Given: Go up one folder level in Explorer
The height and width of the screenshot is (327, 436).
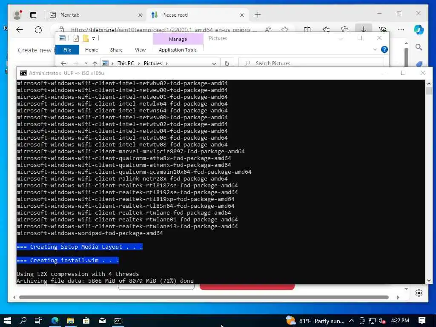Looking at the screenshot, I should (x=95, y=63).
